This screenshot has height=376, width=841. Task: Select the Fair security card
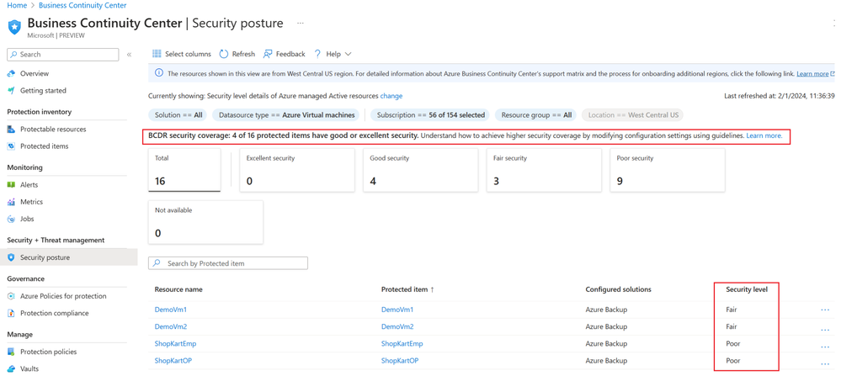point(544,170)
